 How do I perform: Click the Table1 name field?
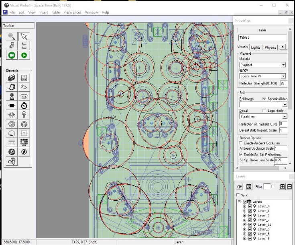tap(262, 37)
